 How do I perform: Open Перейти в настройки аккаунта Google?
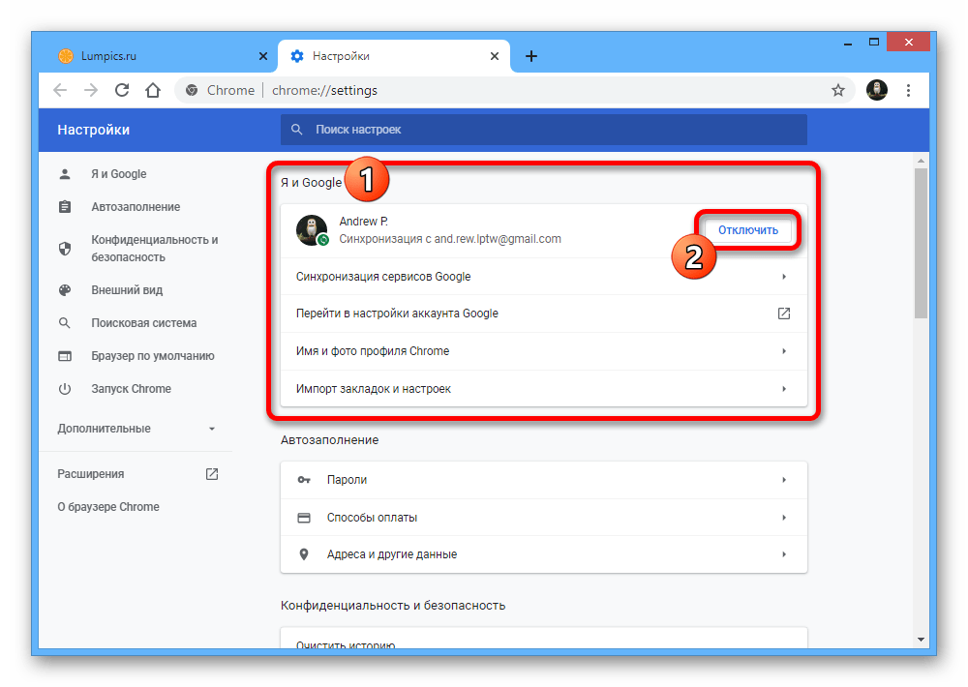pyautogui.click(x=543, y=314)
